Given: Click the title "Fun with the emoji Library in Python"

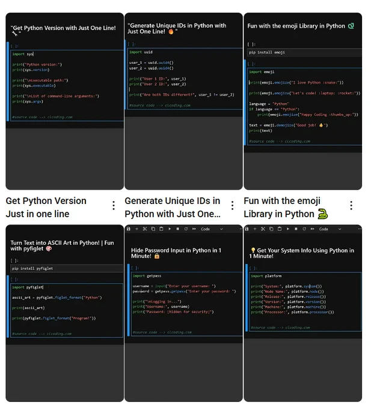Looking at the screenshot, I should tap(286, 208).
